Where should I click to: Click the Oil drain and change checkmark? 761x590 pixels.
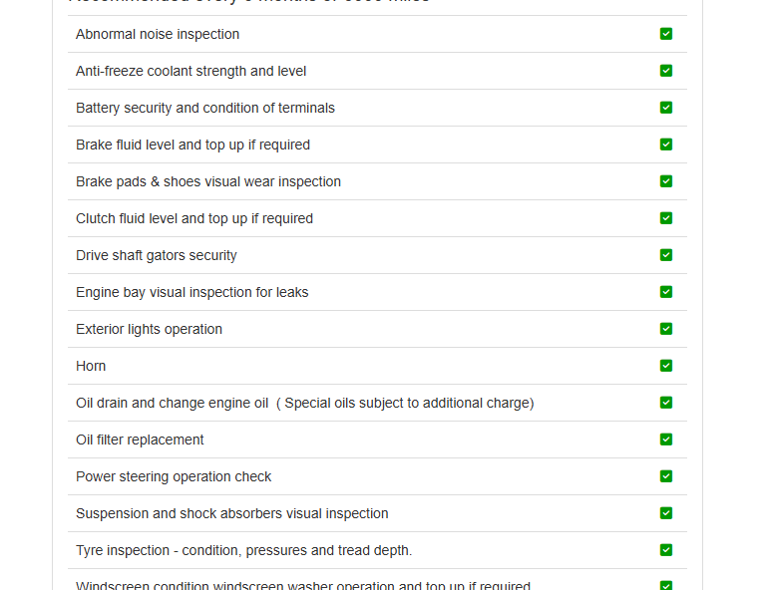tap(666, 403)
